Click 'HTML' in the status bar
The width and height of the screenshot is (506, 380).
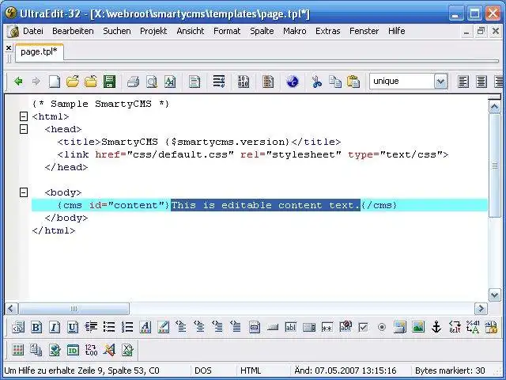251,370
